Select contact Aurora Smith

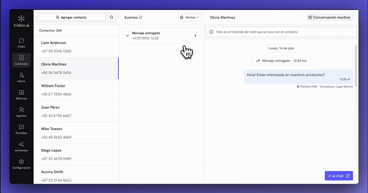(x=76, y=175)
